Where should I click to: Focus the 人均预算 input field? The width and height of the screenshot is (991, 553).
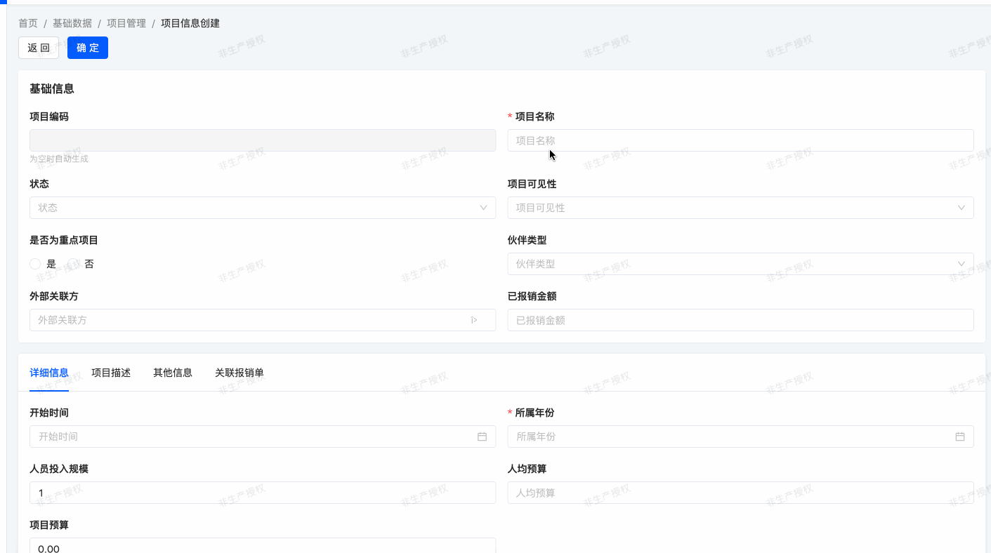[x=740, y=493]
